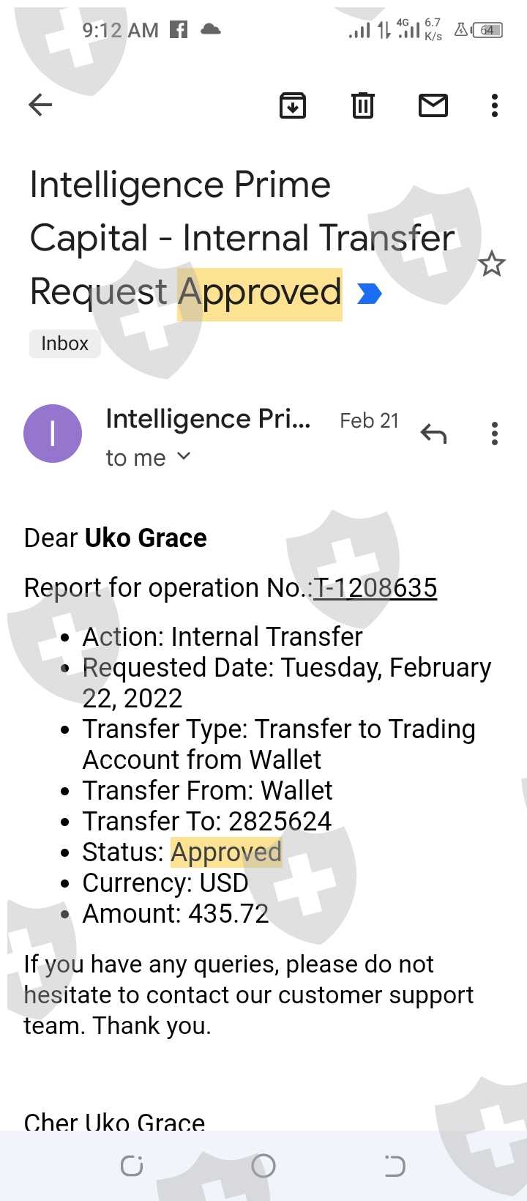Tap the Facebook notification icon
The height and width of the screenshot is (1201, 527).
(179, 29)
